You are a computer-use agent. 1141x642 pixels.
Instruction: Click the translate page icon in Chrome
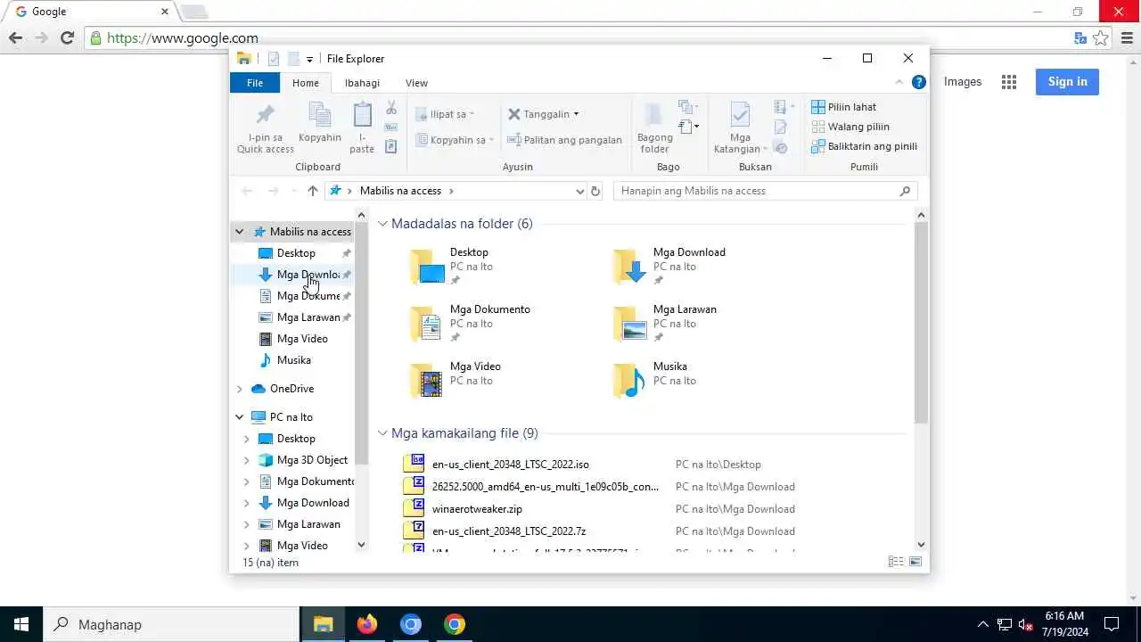(x=1080, y=37)
